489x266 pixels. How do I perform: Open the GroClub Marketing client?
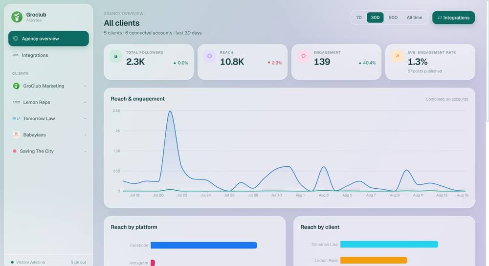[x=48, y=86]
